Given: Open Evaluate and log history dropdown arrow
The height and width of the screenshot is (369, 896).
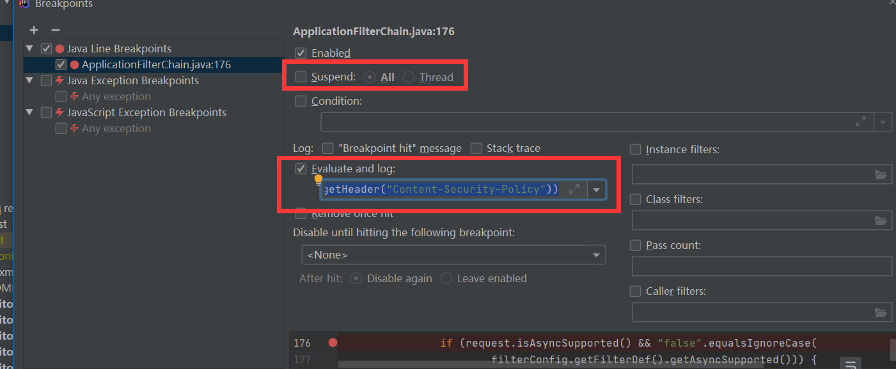Looking at the screenshot, I should point(596,190).
